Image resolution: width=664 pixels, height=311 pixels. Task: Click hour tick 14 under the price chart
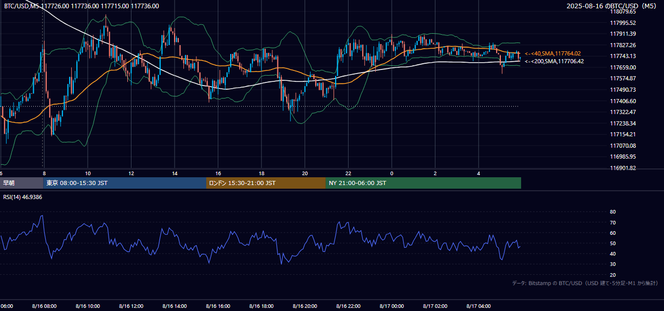coord(175,174)
